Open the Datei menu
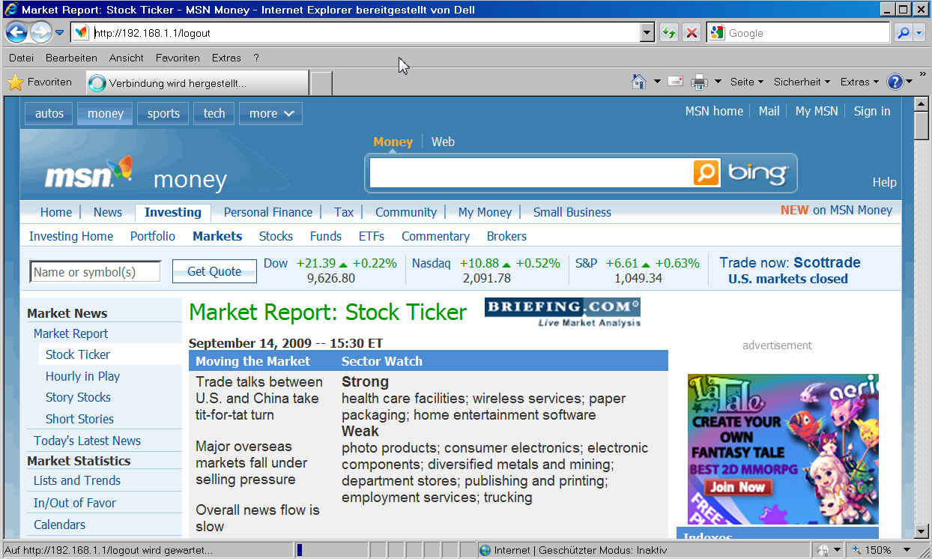The width and height of the screenshot is (932, 559). point(21,58)
